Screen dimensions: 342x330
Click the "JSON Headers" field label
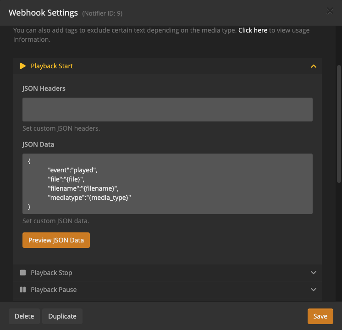(44, 88)
